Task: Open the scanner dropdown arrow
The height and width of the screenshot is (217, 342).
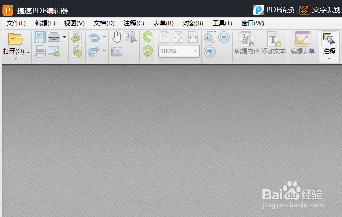Action: (64, 37)
